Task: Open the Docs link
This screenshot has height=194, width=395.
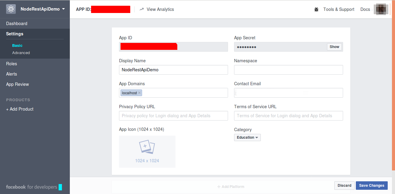Action: 365,9
